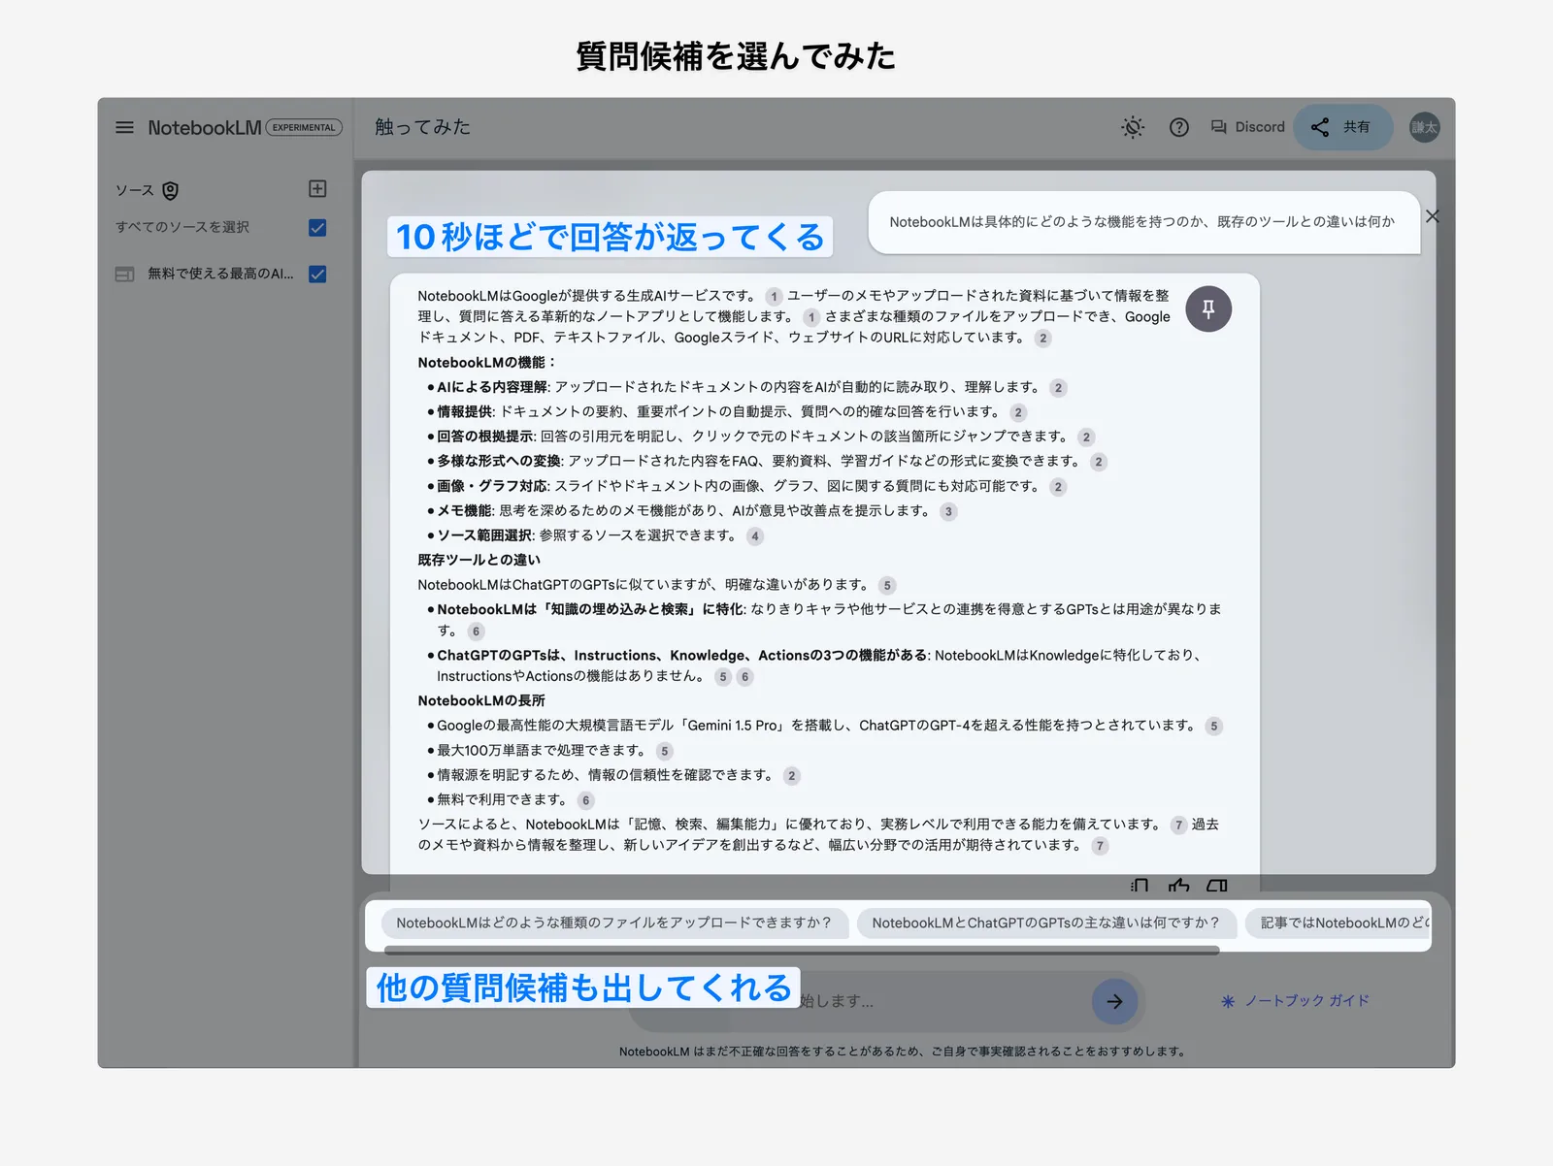The width and height of the screenshot is (1553, 1166).
Task: Open the ノートブック ガイド
Action: tap(1295, 1001)
